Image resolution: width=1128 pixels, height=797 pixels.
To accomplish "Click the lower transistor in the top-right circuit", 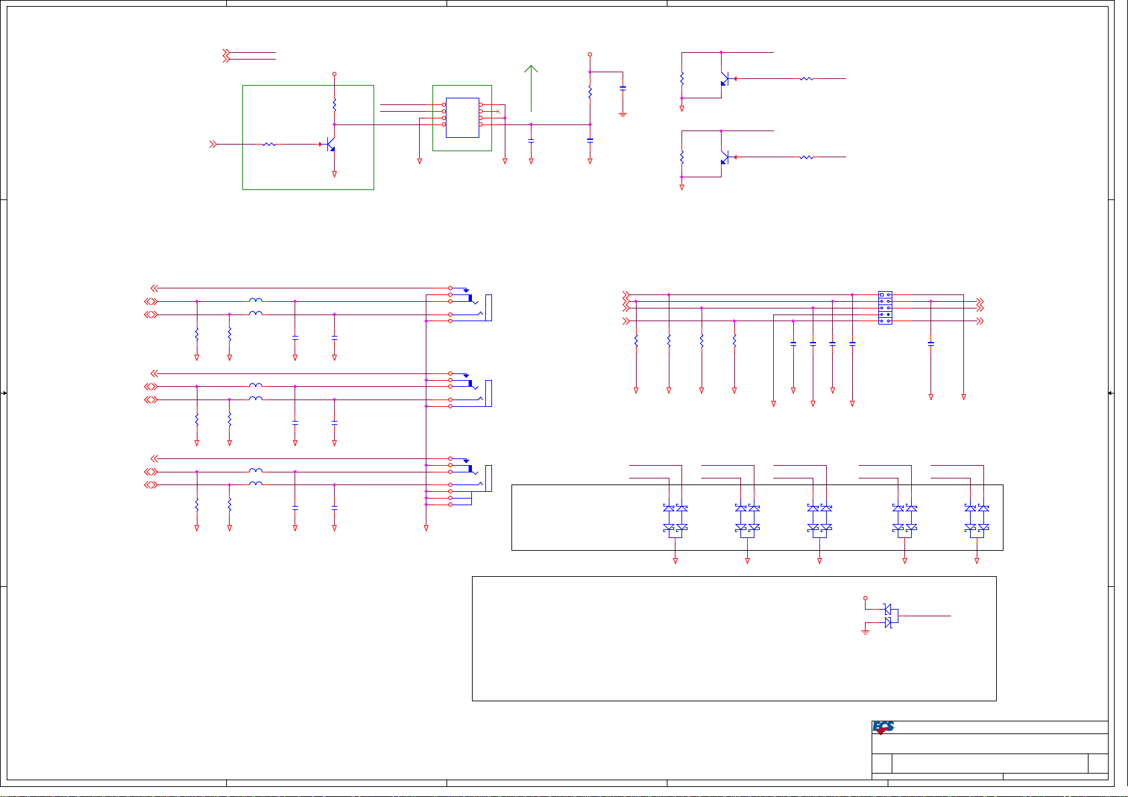I will point(724,157).
